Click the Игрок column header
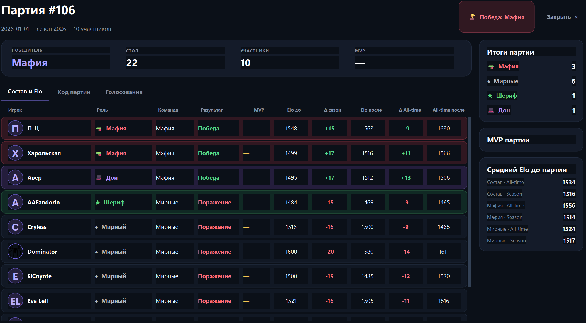586x323 pixels. pyautogui.click(x=15, y=110)
